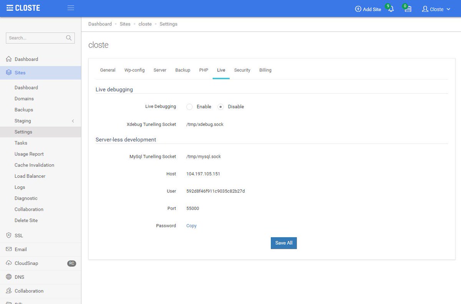Click the SSL shield icon
This screenshot has width=461, height=304.
pos(9,235)
